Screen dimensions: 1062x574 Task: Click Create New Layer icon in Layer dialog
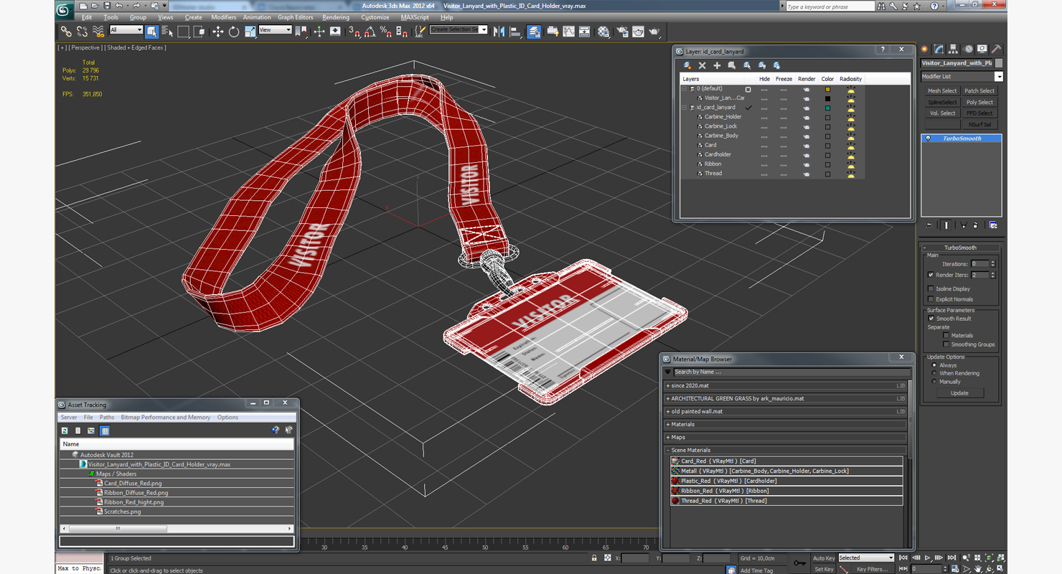point(687,65)
